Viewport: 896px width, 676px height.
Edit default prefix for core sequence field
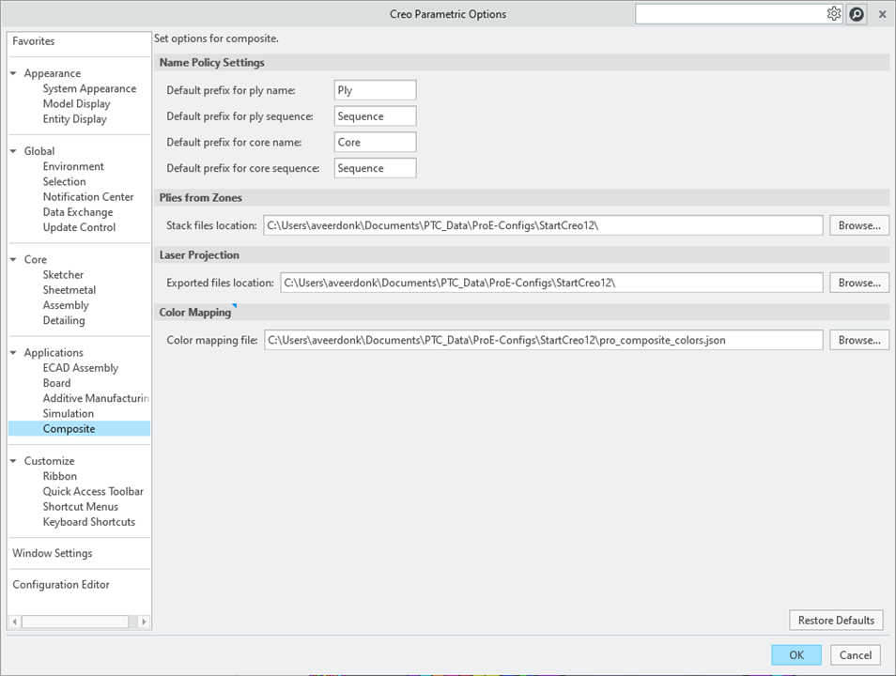tap(375, 168)
